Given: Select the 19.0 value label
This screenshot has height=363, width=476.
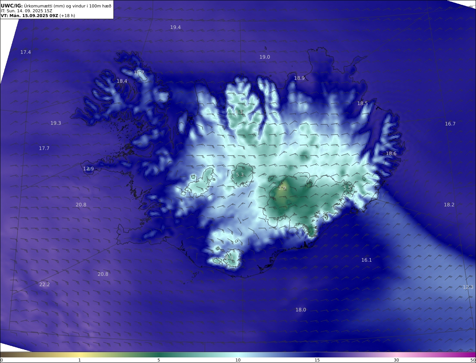Looking at the screenshot, I should pos(265,57).
